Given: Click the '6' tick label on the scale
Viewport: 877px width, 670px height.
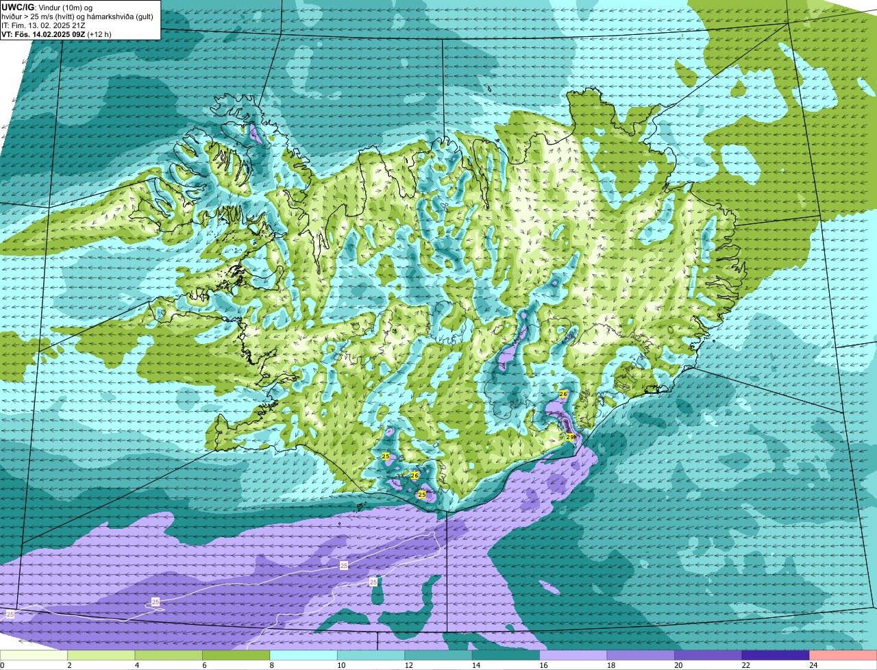Looking at the screenshot, I should pos(204,665).
